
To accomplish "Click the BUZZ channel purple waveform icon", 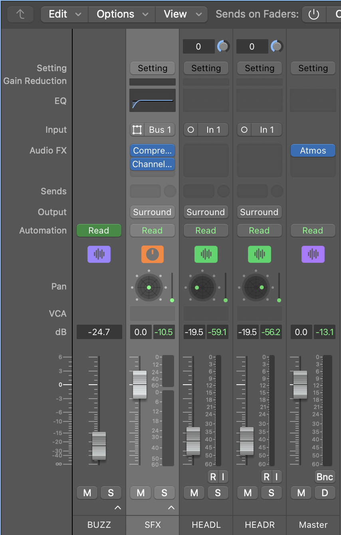I will click(99, 254).
